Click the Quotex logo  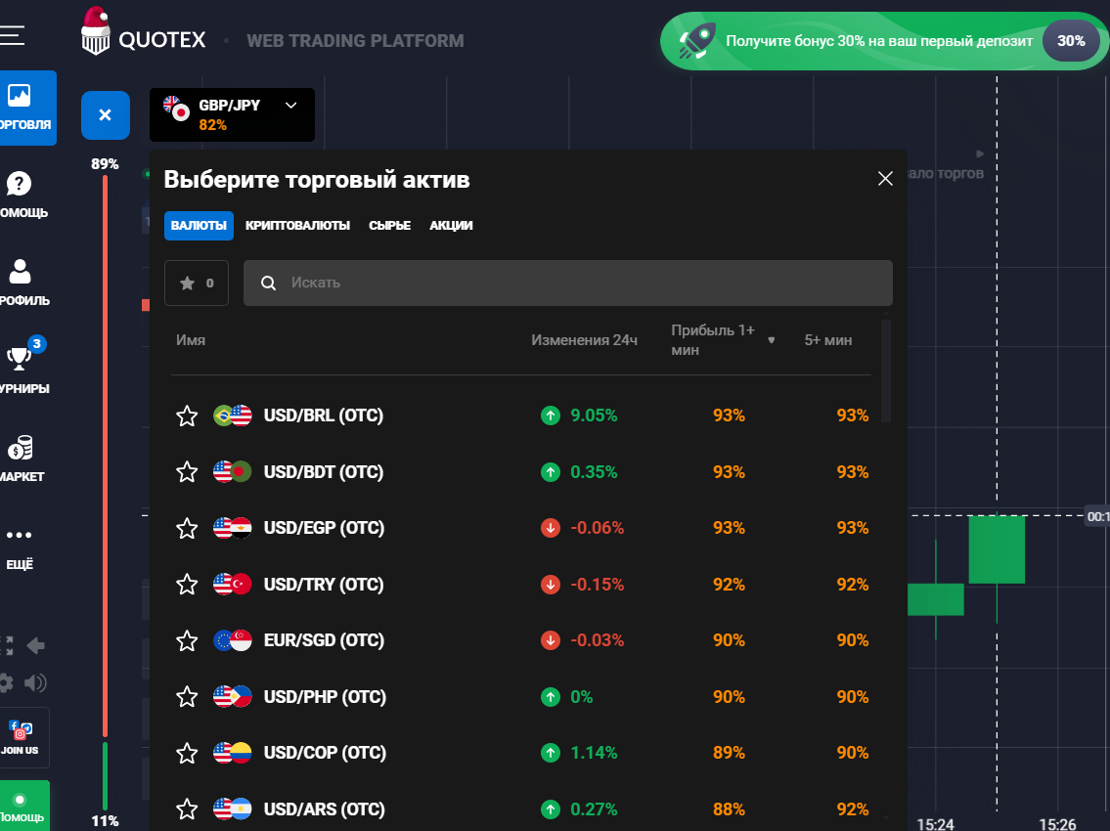(143, 32)
